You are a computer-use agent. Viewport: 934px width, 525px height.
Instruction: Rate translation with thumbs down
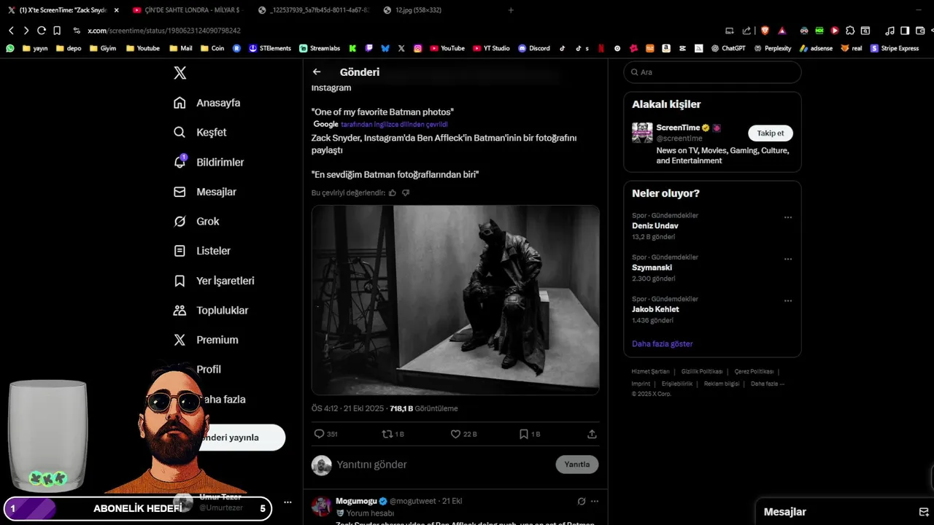406,192
